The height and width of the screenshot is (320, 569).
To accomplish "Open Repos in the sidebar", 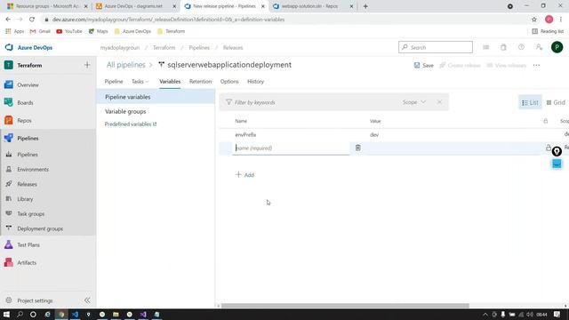I will 24,121.
